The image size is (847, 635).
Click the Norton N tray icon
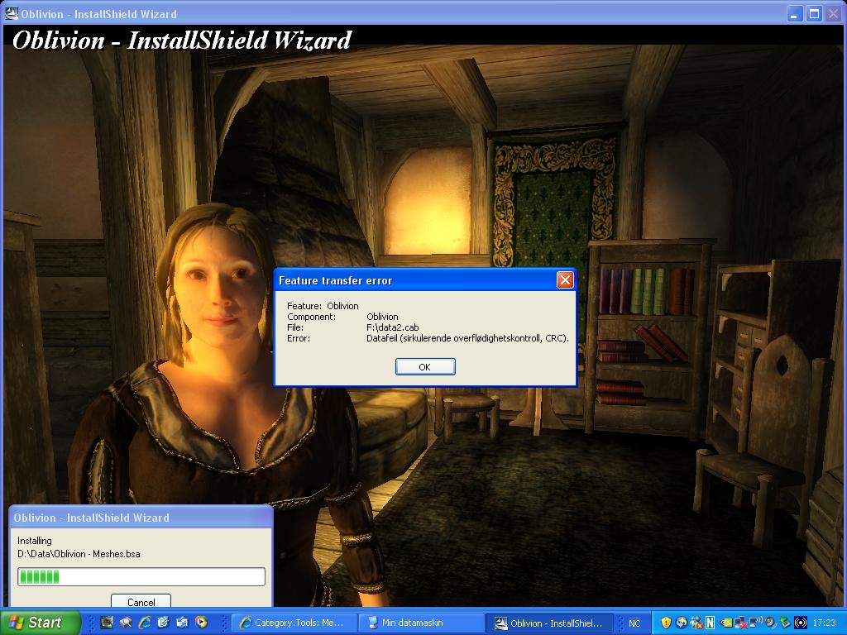(710, 623)
